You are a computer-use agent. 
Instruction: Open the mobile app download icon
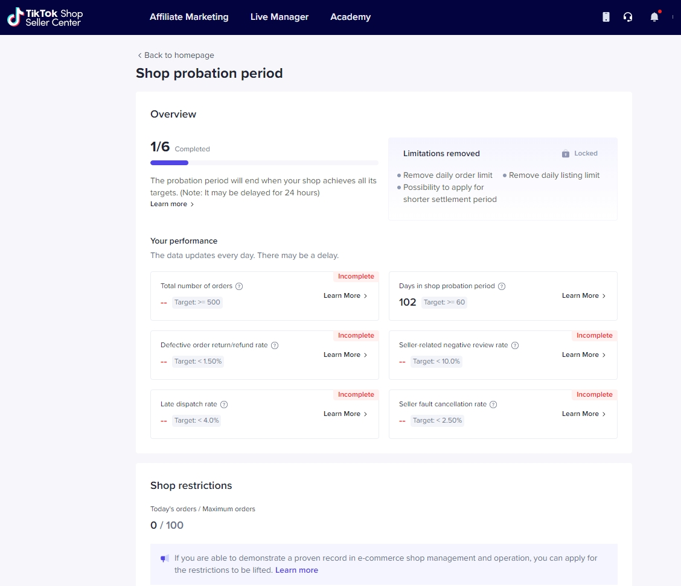point(606,17)
